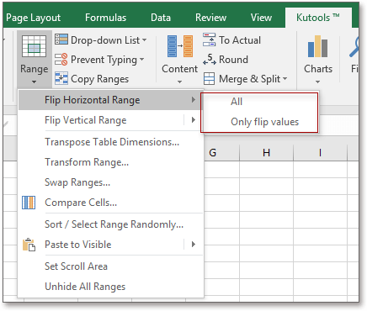Select column H header

(266, 153)
